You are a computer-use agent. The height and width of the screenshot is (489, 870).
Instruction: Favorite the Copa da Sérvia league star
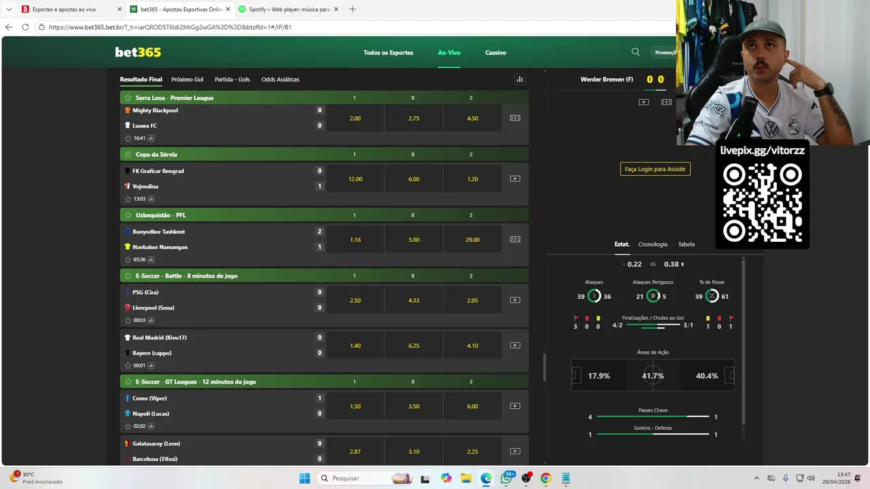point(128,154)
